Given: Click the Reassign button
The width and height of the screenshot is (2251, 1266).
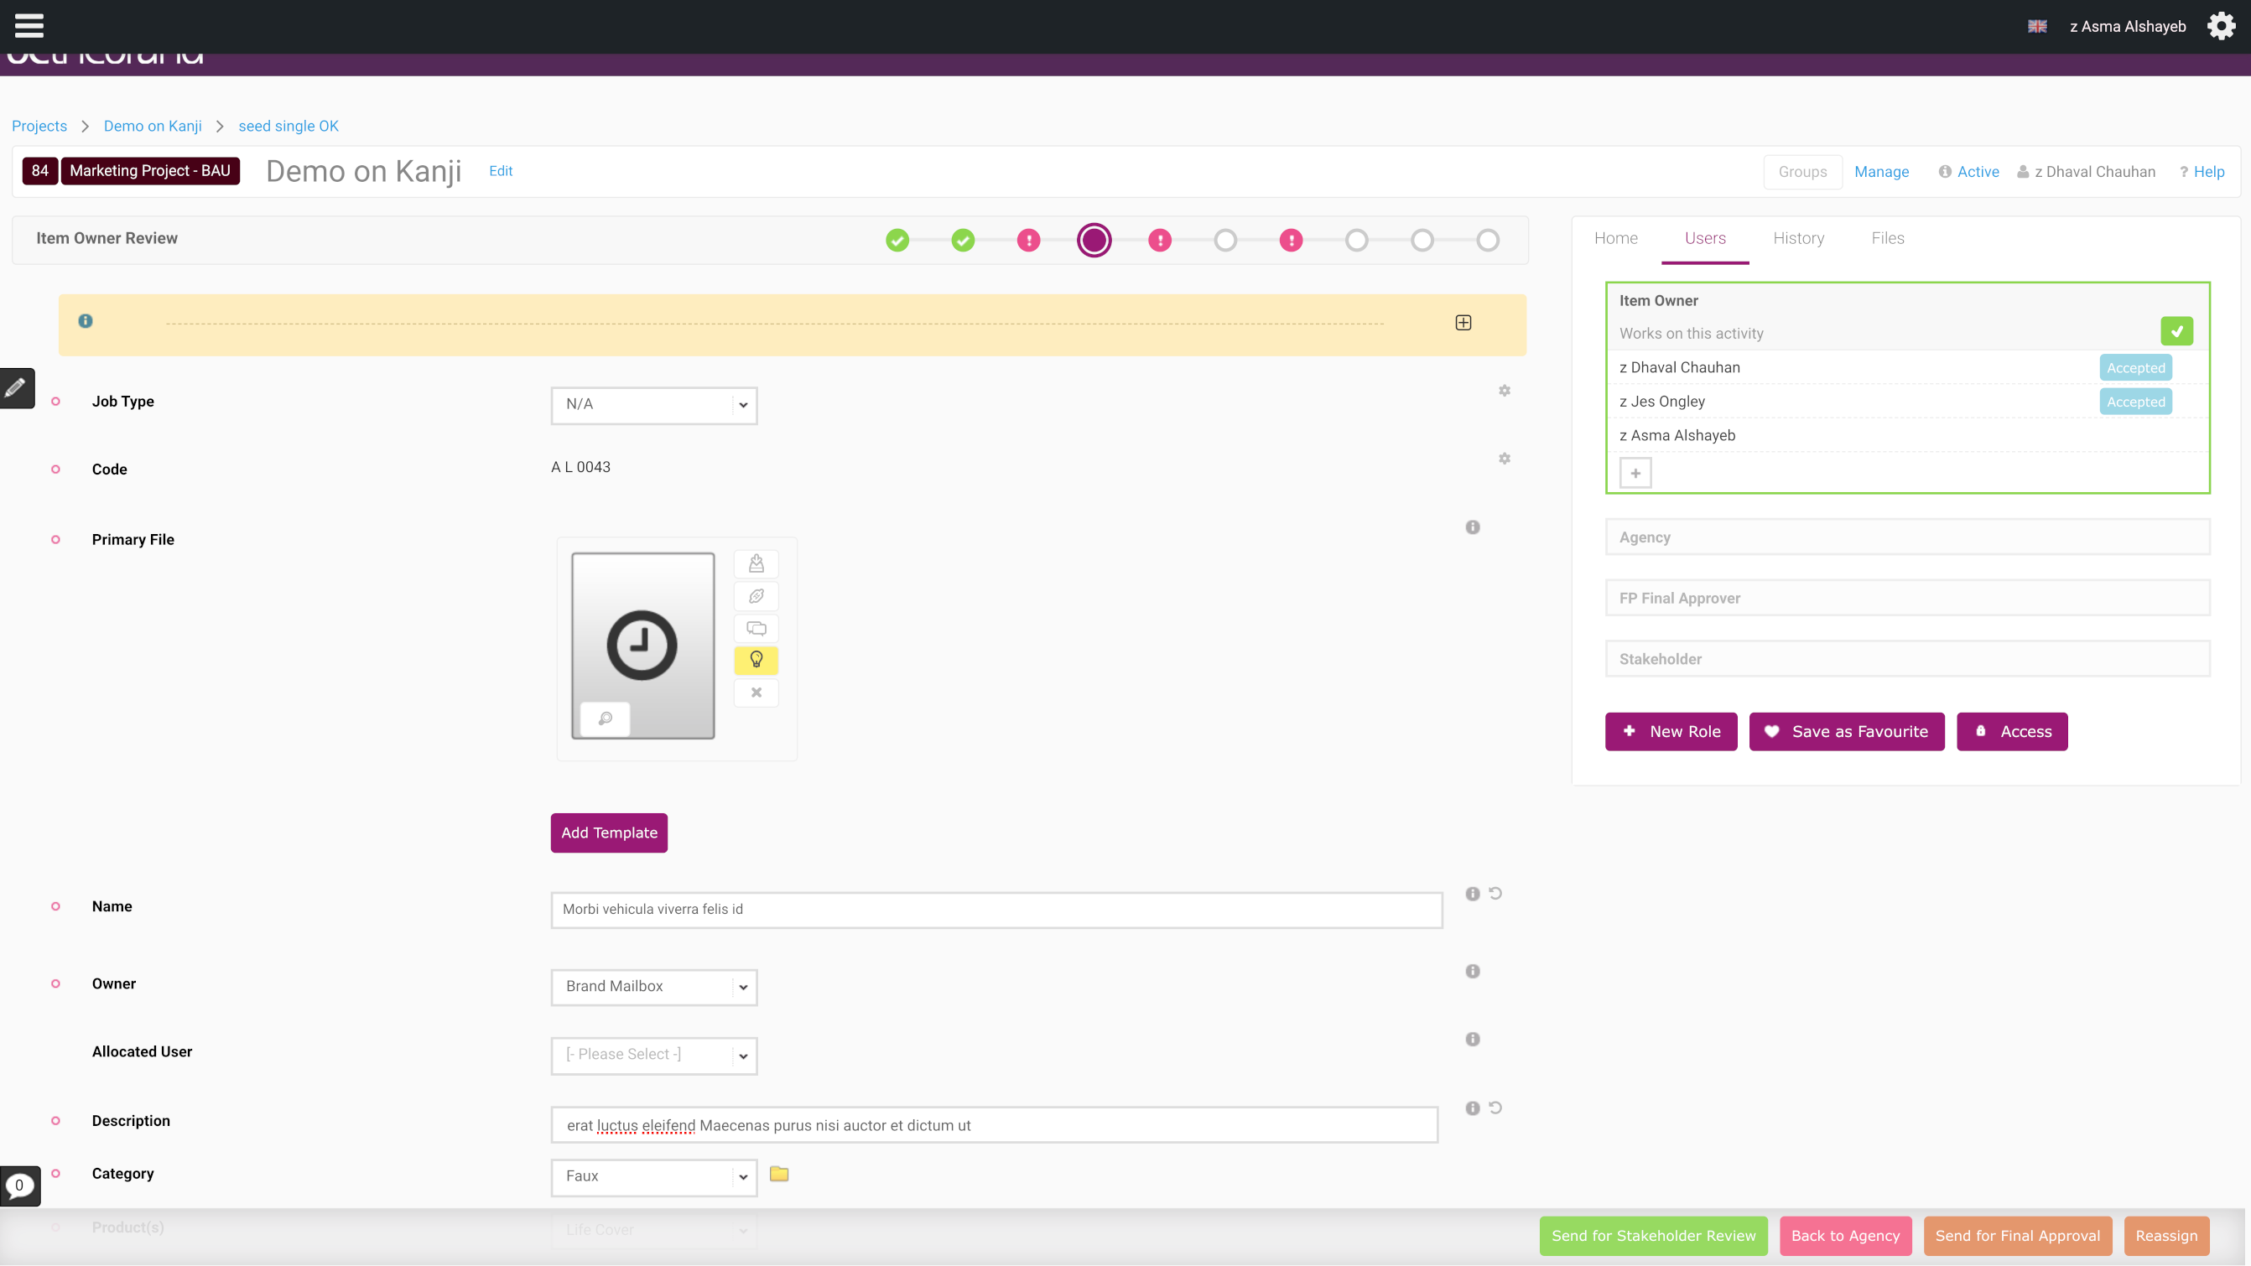Looking at the screenshot, I should coord(2166,1237).
